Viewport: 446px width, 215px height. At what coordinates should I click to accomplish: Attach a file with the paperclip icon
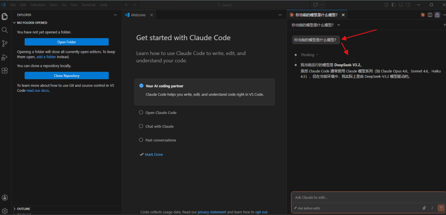coord(424,208)
